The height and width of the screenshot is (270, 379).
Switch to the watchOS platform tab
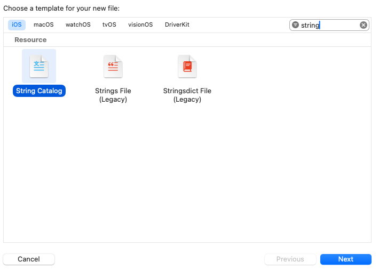click(x=78, y=25)
